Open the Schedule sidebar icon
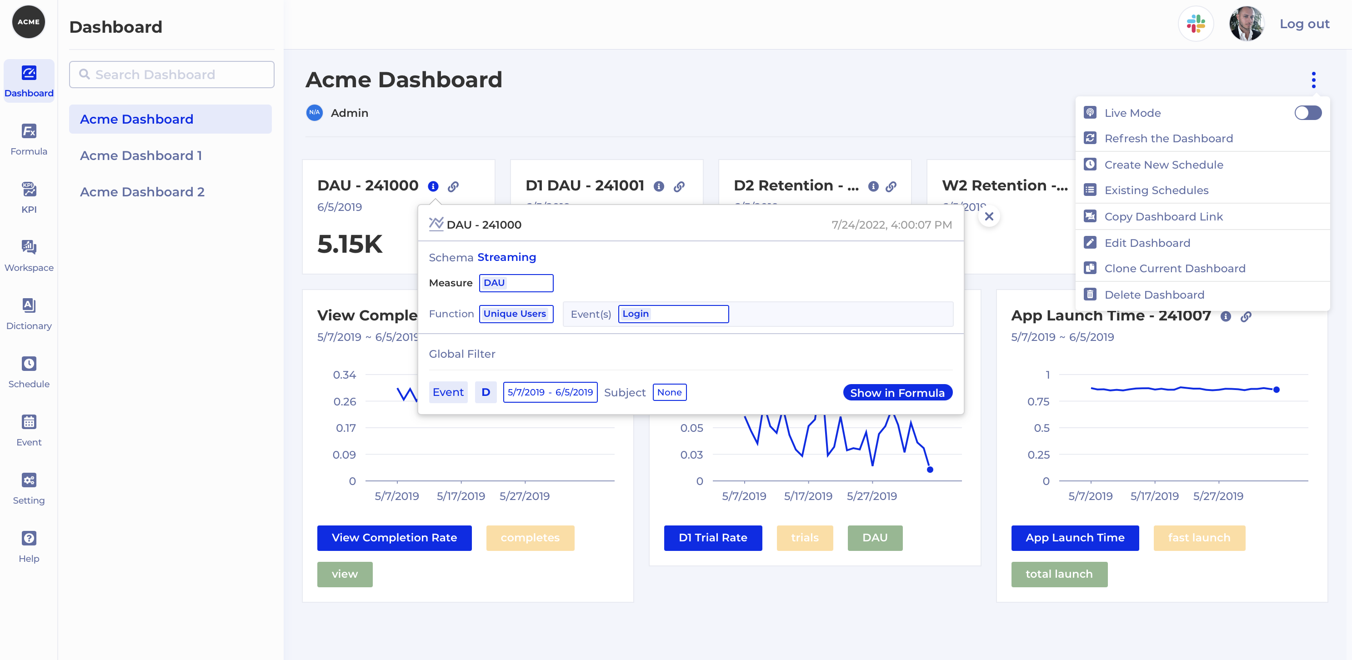1352x660 pixels. click(29, 372)
